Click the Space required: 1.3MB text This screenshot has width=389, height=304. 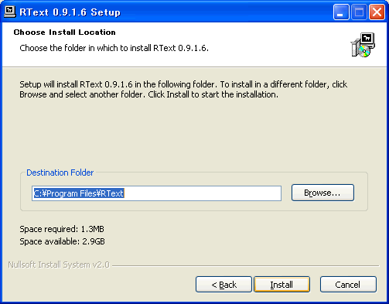62,229
